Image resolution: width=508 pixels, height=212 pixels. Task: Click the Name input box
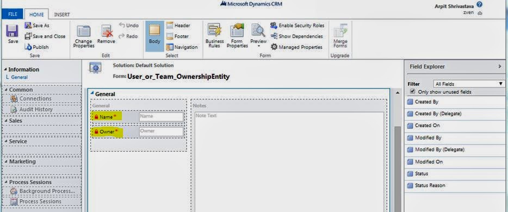click(x=162, y=116)
